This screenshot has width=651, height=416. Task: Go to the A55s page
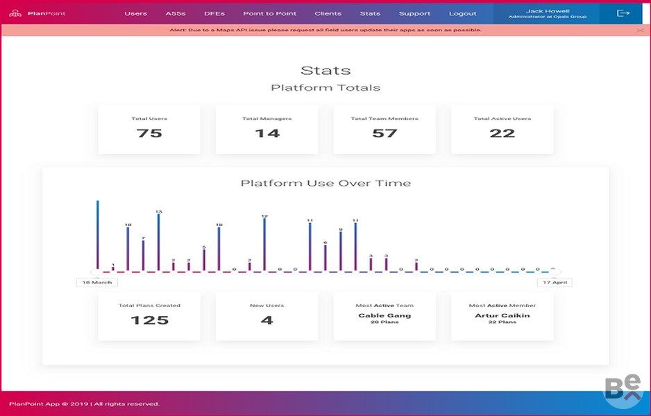tap(176, 13)
